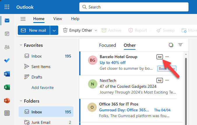Open the app launcher grid
The height and width of the screenshot is (125, 197).
click(7, 7)
